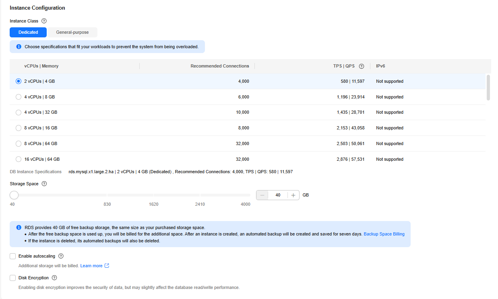The height and width of the screenshot is (299, 498).
Task: Open the Backup Space Billing link
Action: [384, 234]
